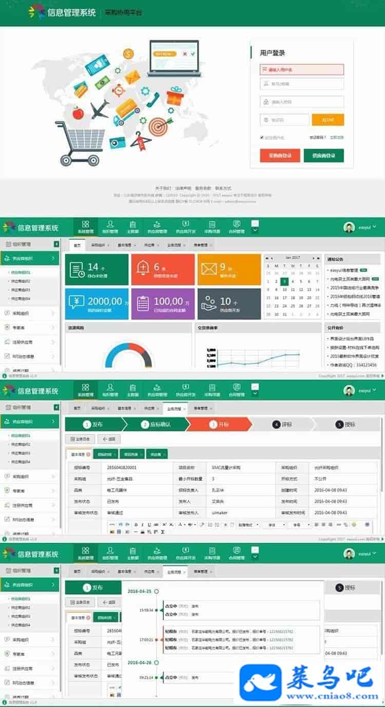Click 返回 button on the bid steps screen
Viewport: 385px width, 707px height.
tap(109, 439)
